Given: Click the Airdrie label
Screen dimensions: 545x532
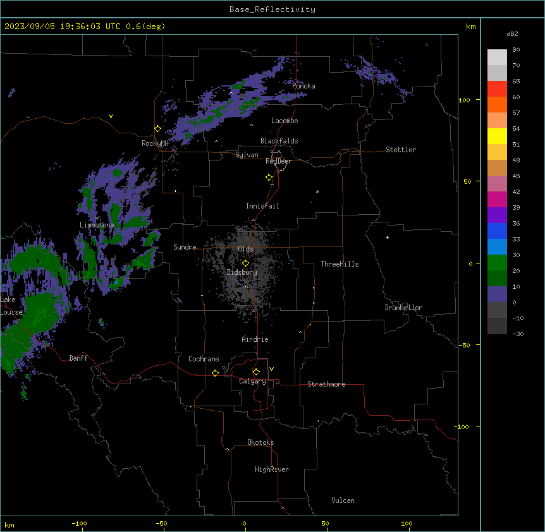Looking at the screenshot, I should (255, 339).
